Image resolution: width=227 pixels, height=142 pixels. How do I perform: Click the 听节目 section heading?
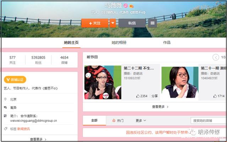(x=92, y=57)
